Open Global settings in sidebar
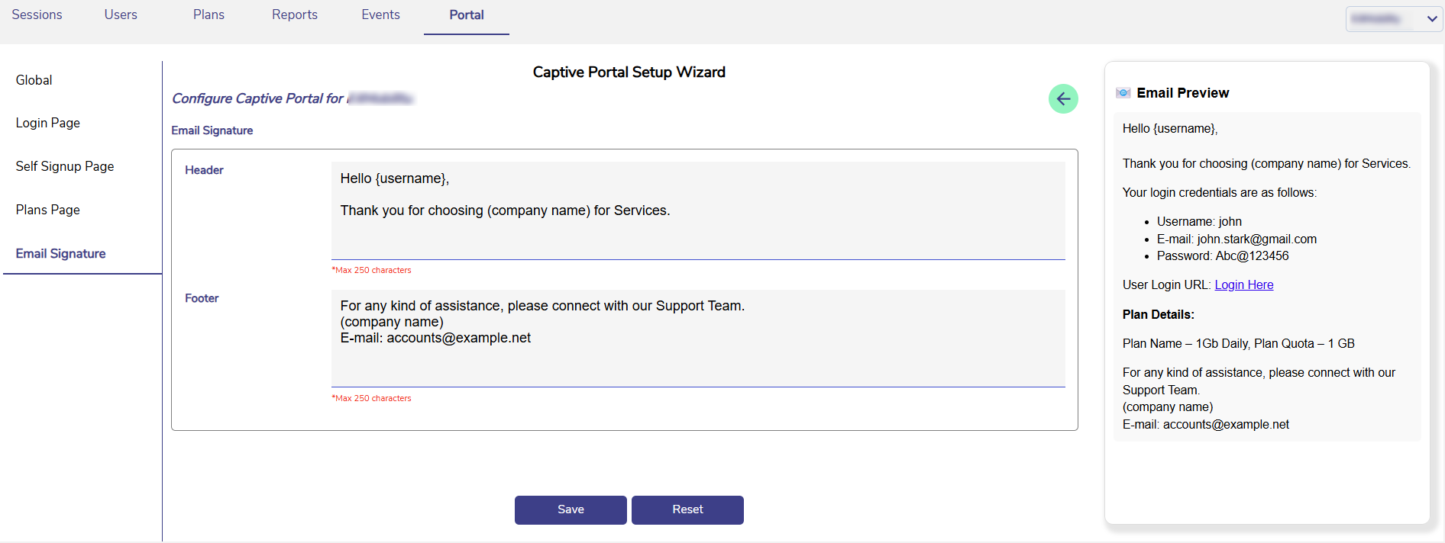 [34, 80]
